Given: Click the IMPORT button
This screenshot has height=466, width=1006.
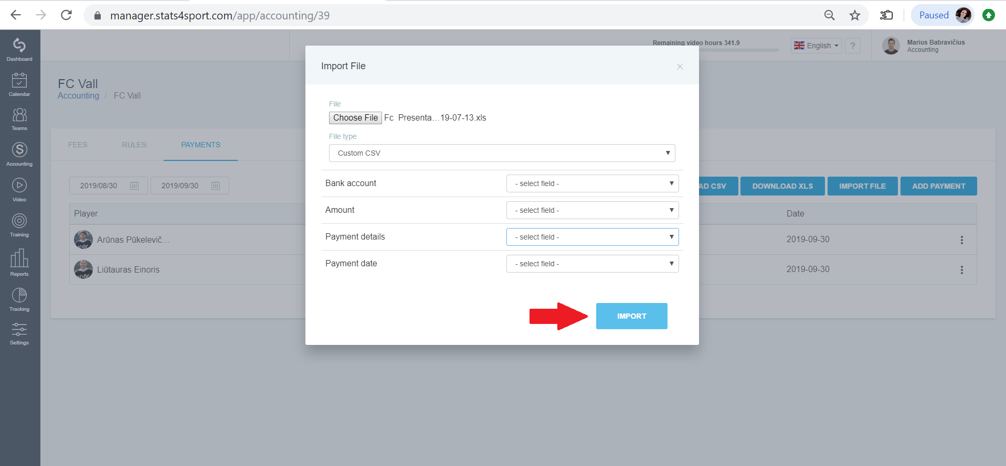Looking at the screenshot, I should (632, 316).
